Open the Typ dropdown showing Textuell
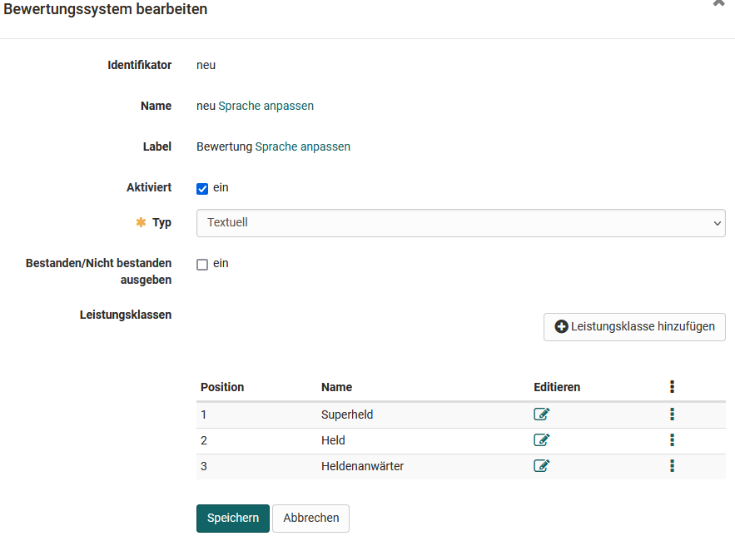The height and width of the screenshot is (546, 735). [460, 222]
